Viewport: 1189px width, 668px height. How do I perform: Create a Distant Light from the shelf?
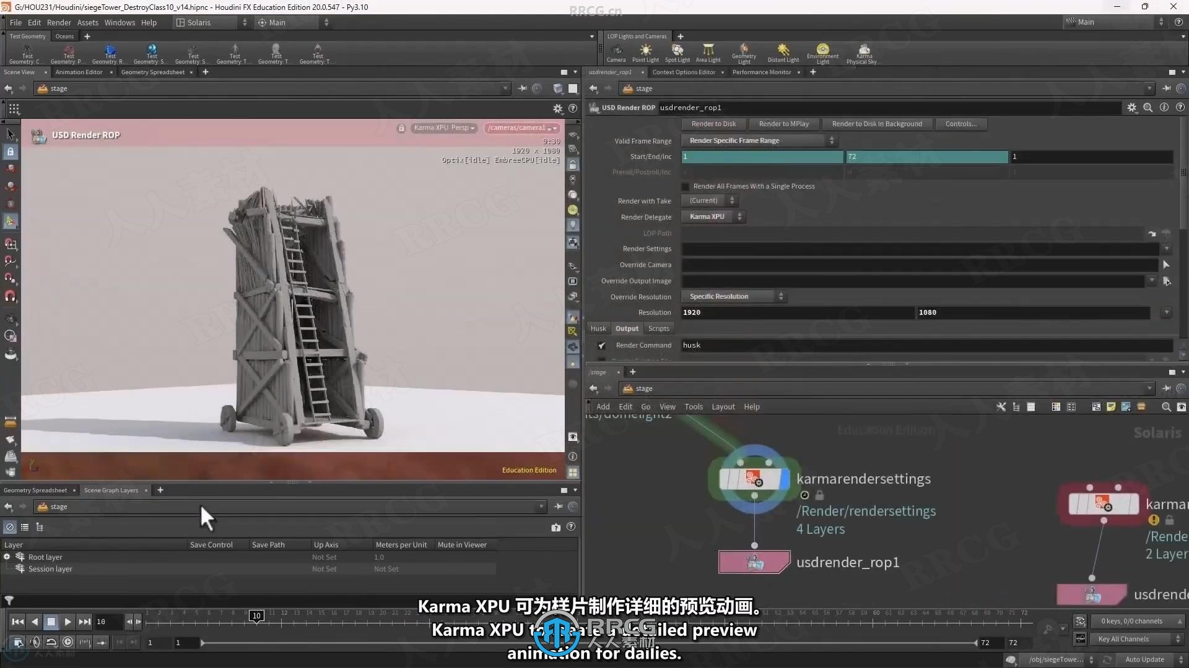[x=783, y=53]
